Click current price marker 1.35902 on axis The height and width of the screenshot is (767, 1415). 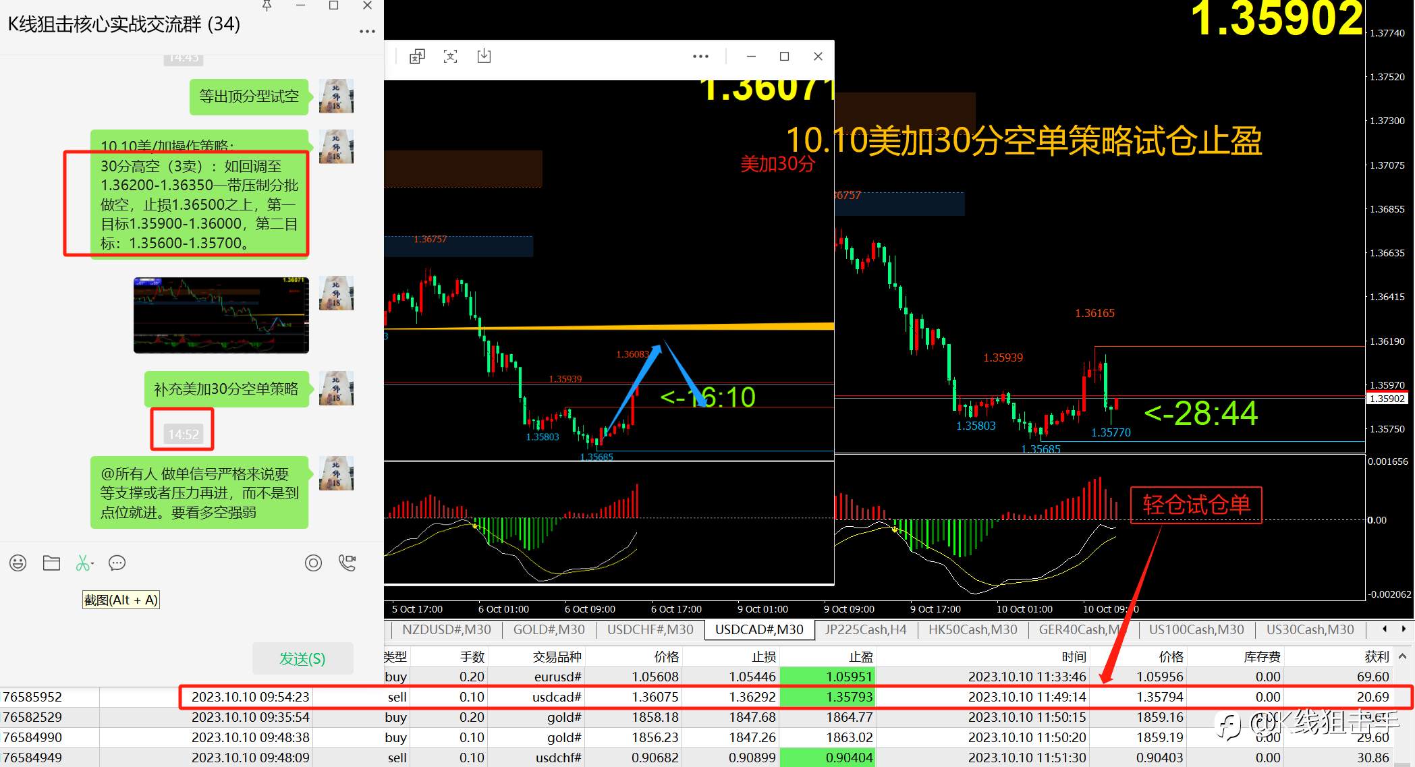[1387, 399]
